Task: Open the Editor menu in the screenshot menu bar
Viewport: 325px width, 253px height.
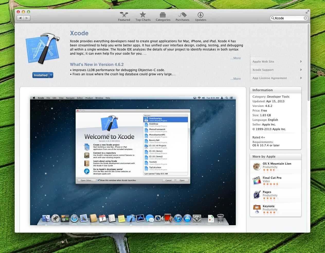Action: pos(80,98)
